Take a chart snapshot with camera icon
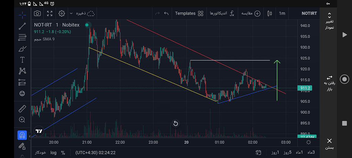 pos(37,13)
